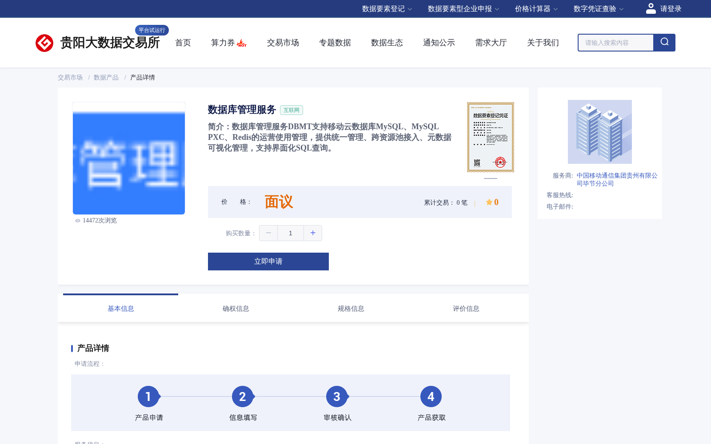The width and height of the screenshot is (711, 444).
Task: Click step 1 产品申请 circle
Action: click(x=148, y=396)
